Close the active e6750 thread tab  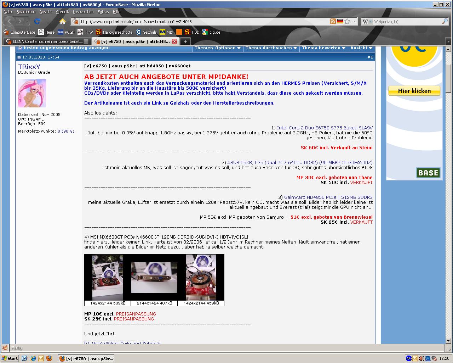pos(174,41)
